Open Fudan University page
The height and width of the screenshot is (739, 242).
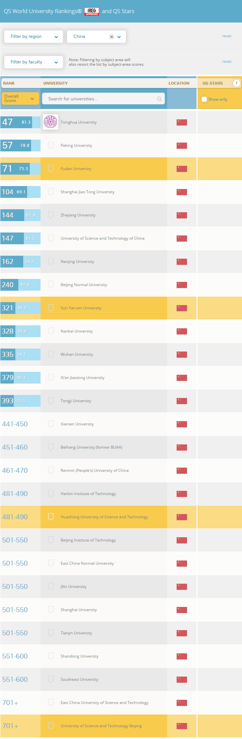pyautogui.click(x=76, y=169)
